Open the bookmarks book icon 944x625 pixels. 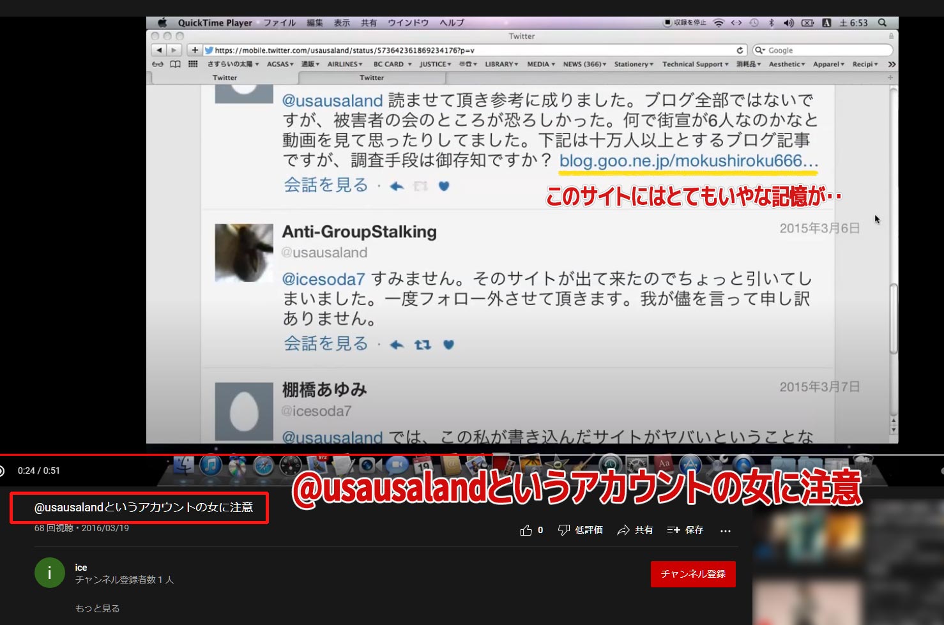(x=175, y=64)
